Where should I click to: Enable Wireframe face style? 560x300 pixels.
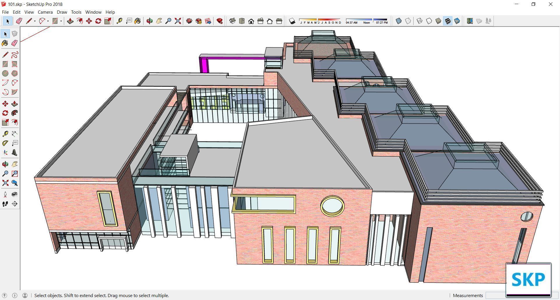pos(420,21)
